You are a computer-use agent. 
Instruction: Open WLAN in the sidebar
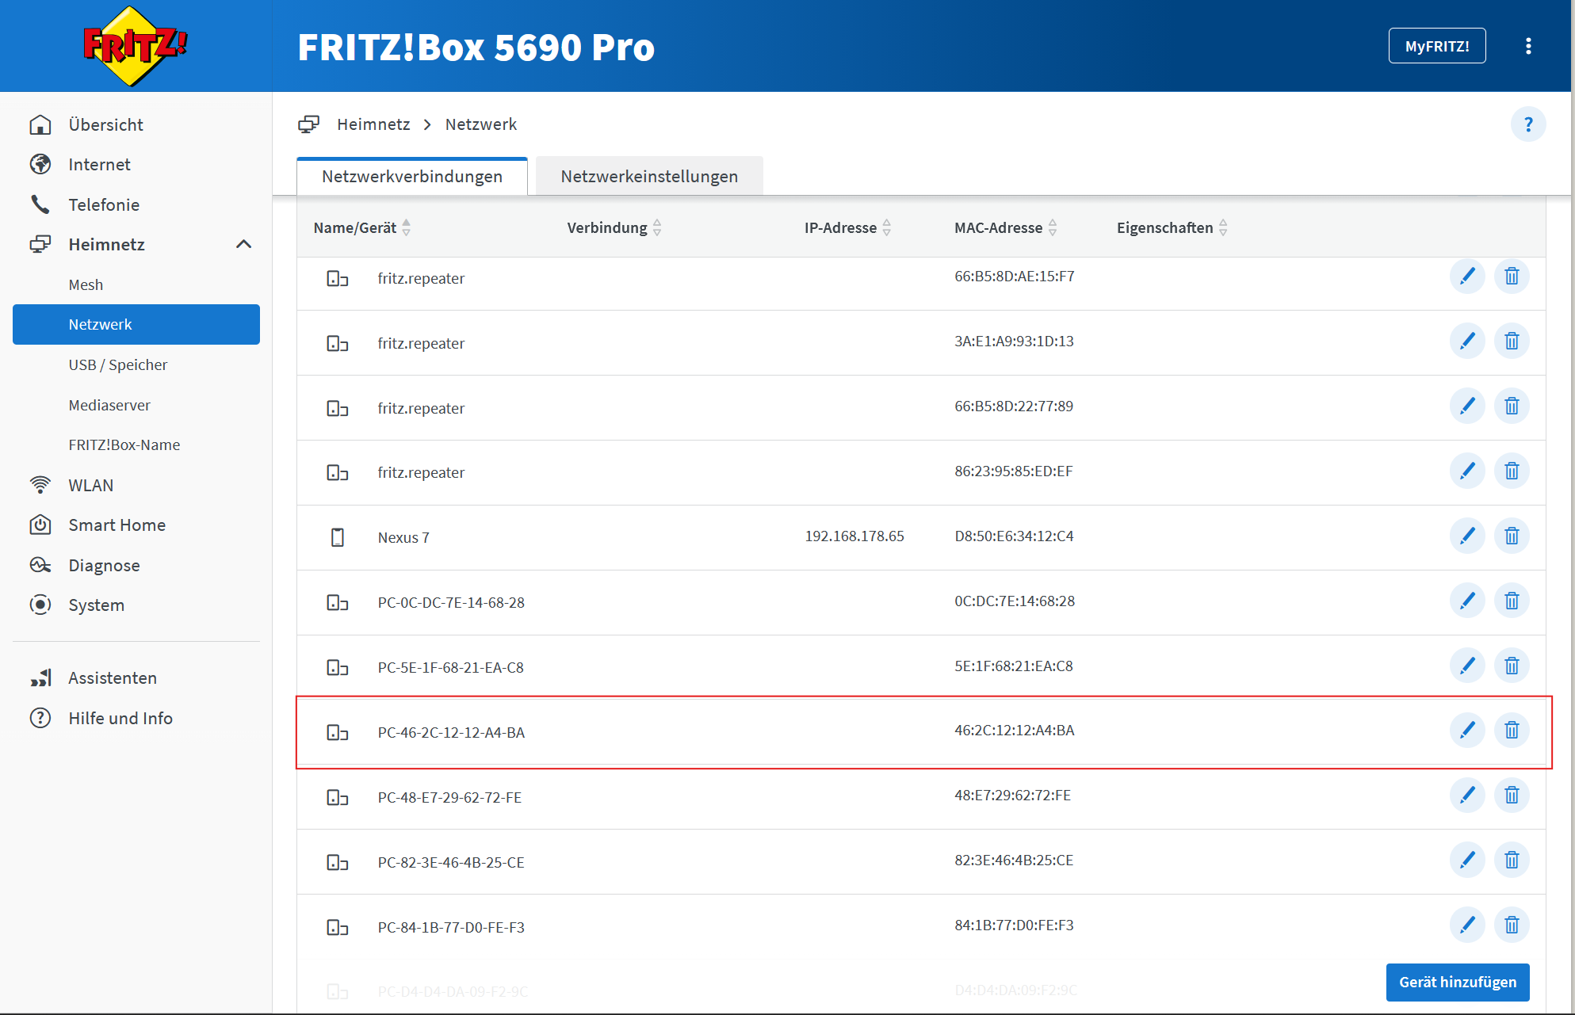pyautogui.click(x=90, y=485)
